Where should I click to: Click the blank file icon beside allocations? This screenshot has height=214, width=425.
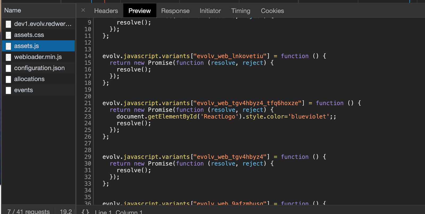click(x=8, y=79)
